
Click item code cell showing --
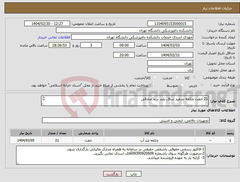point(210,140)
